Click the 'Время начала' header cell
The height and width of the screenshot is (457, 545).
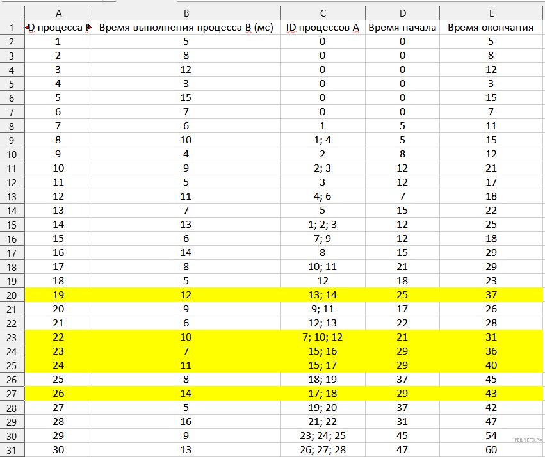[x=402, y=28]
